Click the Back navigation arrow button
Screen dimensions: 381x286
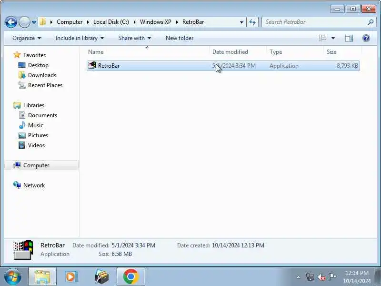[x=11, y=22]
